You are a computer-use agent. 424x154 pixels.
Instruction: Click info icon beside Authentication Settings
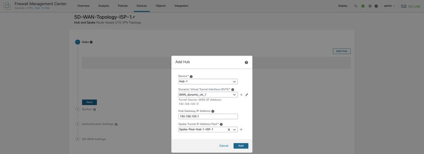[x=116, y=124]
